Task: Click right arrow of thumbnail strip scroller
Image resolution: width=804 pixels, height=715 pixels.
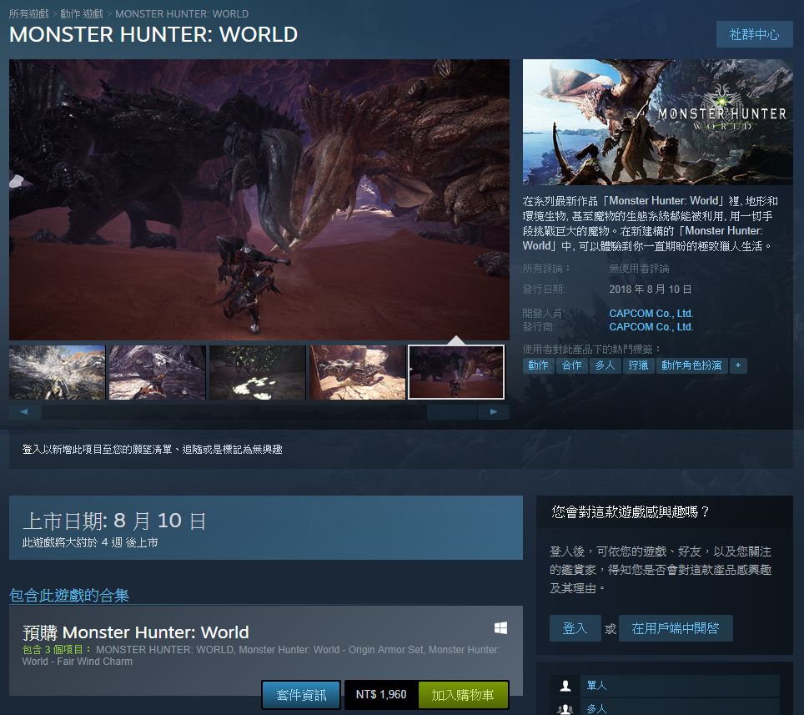Action: (x=493, y=412)
